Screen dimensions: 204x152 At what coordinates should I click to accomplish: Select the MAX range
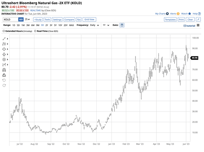(71, 25)
